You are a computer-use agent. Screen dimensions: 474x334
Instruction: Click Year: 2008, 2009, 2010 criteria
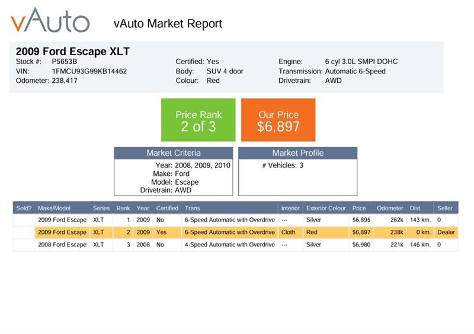click(193, 165)
